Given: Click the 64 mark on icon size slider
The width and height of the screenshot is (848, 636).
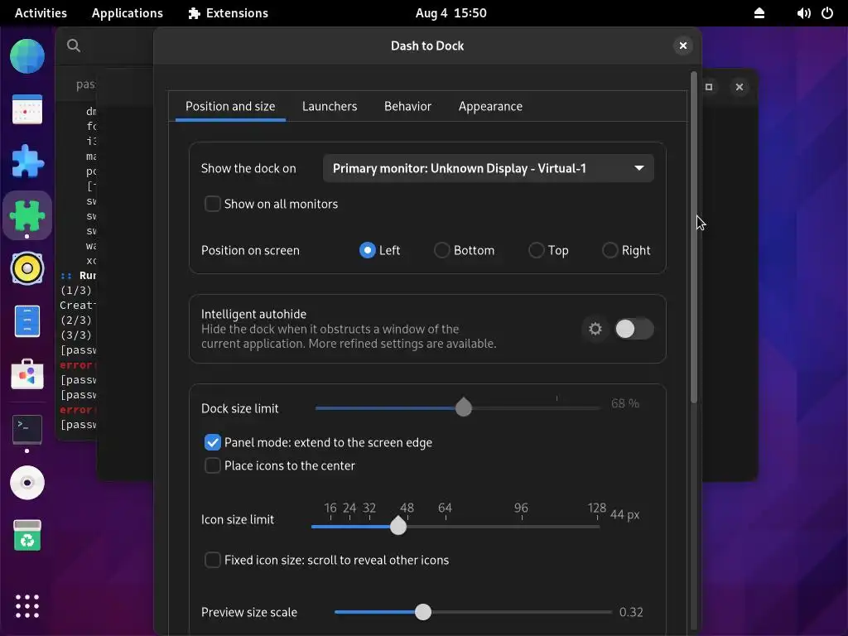Looking at the screenshot, I should point(445,508).
